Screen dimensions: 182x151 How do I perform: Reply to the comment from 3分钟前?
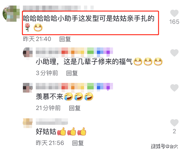[x=72, y=73]
